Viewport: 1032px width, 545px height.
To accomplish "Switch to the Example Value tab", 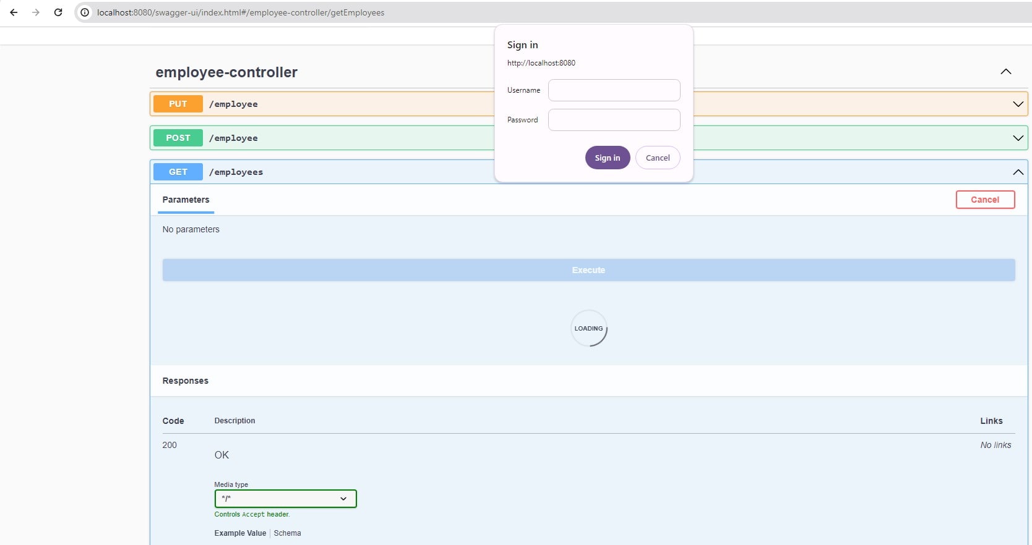I will coord(240,533).
